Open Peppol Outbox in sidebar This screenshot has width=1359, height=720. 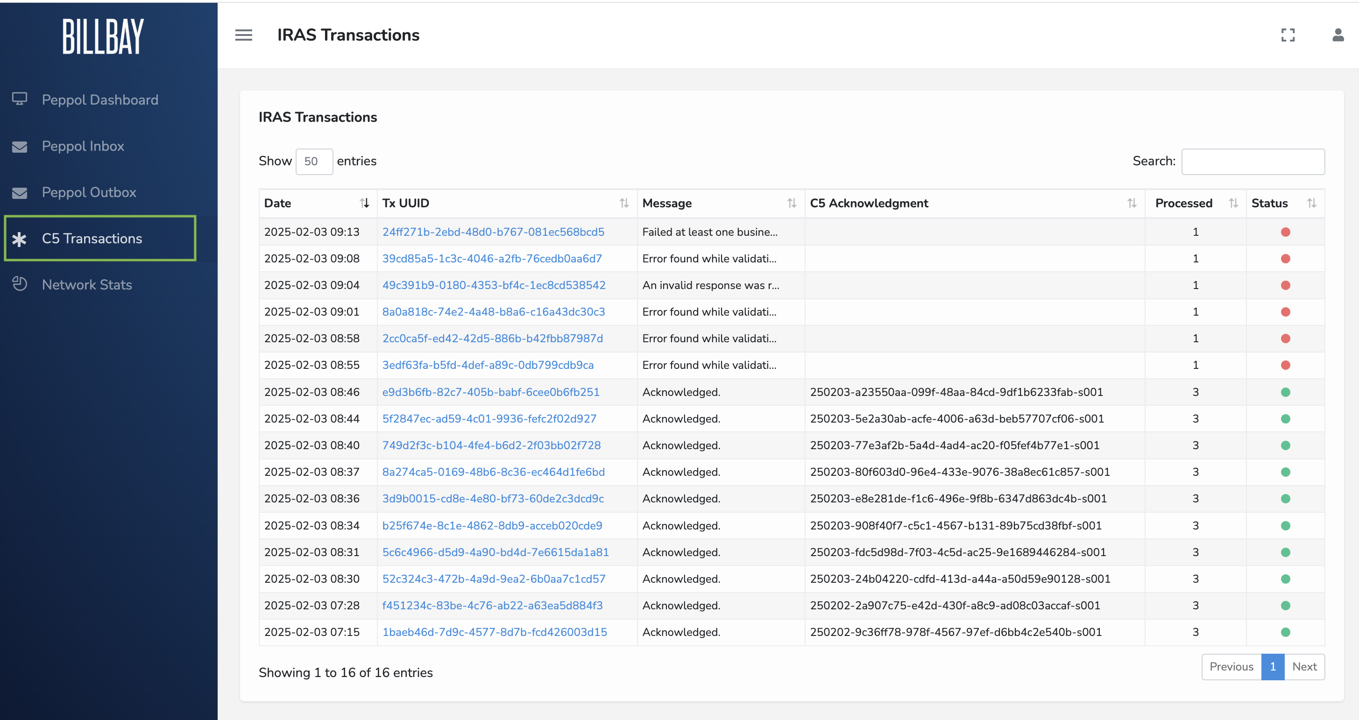pyautogui.click(x=89, y=192)
